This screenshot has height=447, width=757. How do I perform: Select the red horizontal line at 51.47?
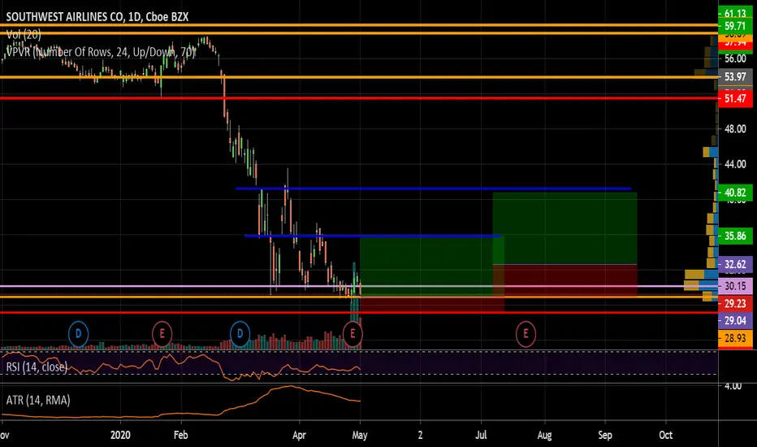coord(359,98)
